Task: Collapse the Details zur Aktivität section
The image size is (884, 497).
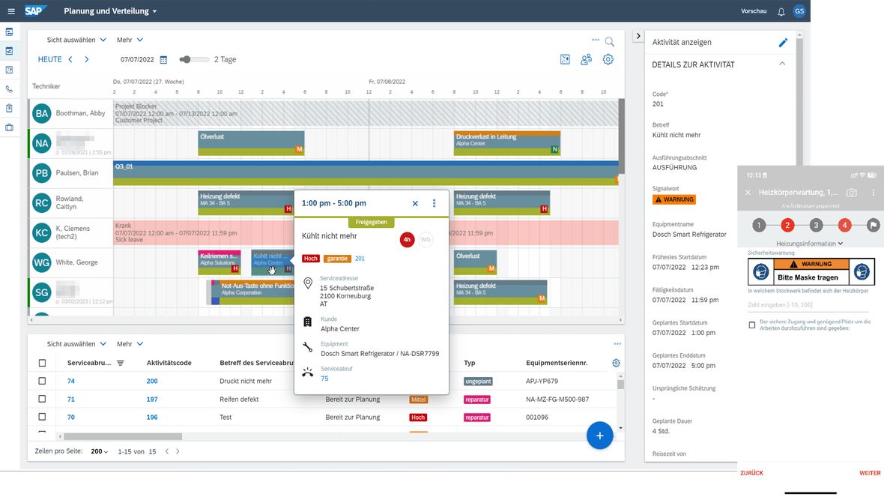Action: [782, 64]
